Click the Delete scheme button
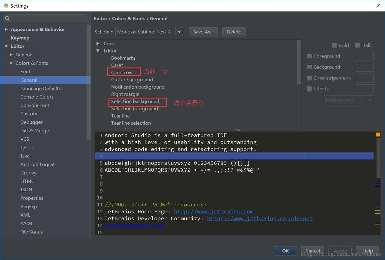 click(x=234, y=32)
